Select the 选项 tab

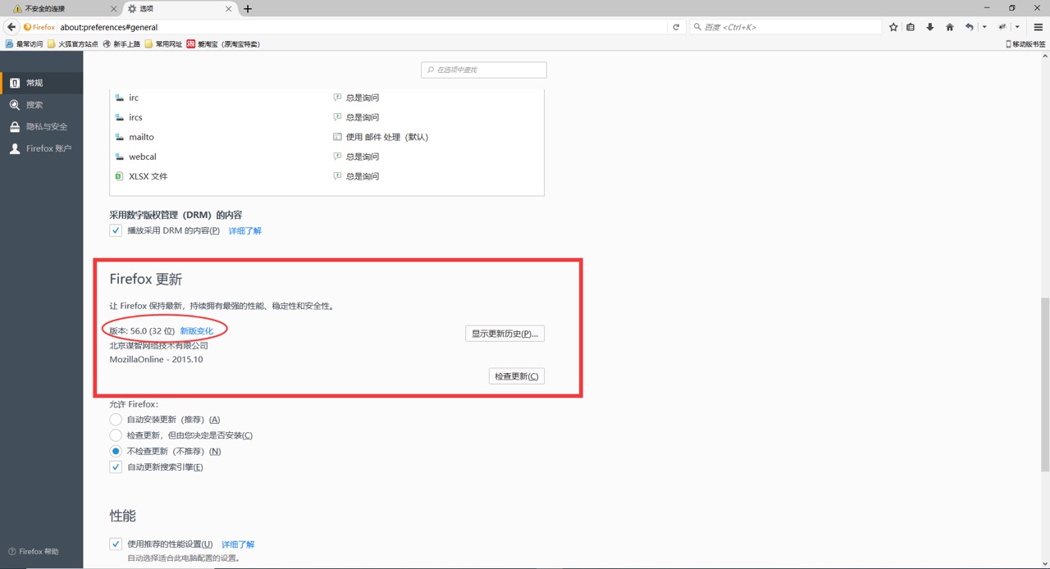click(x=180, y=9)
